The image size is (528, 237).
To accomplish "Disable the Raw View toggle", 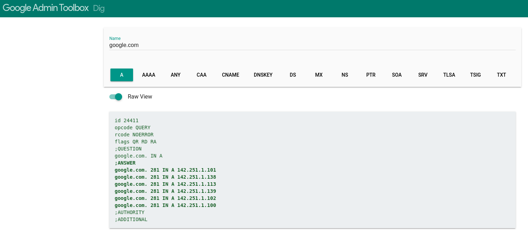I will click(x=116, y=97).
